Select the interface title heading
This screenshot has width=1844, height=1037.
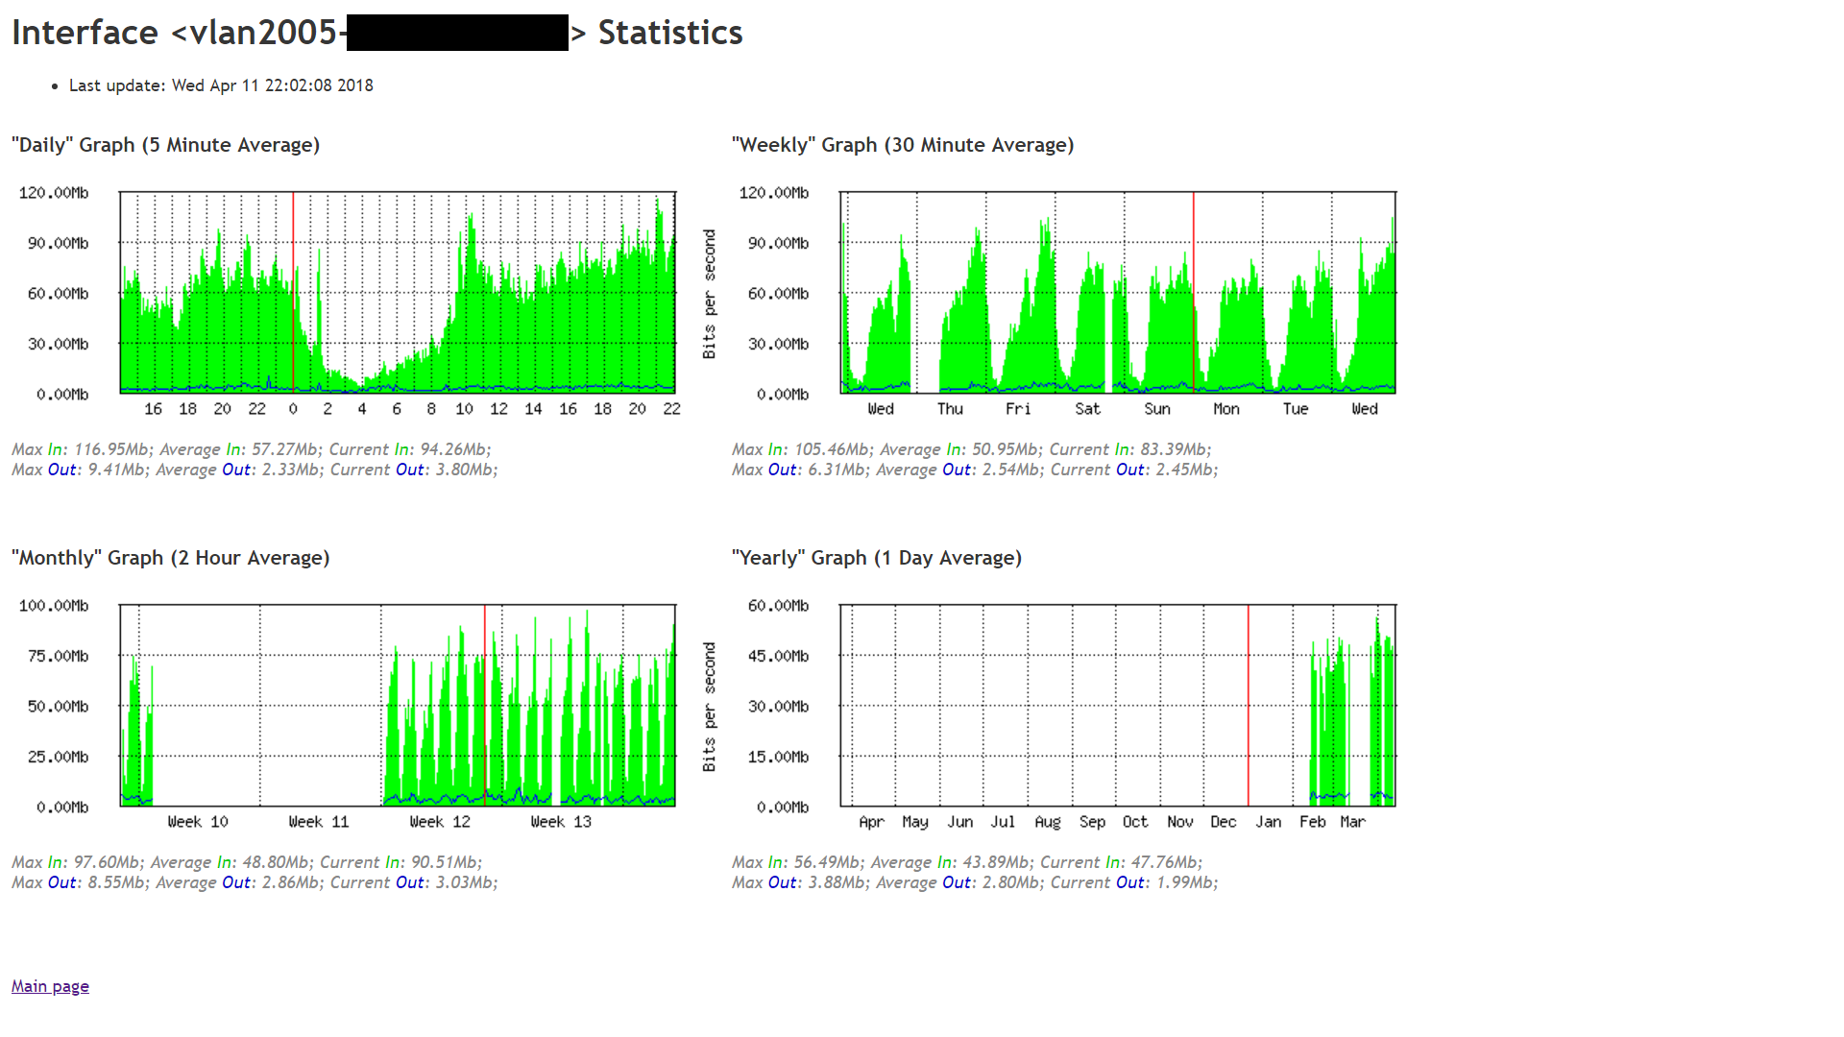(x=375, y=32)
